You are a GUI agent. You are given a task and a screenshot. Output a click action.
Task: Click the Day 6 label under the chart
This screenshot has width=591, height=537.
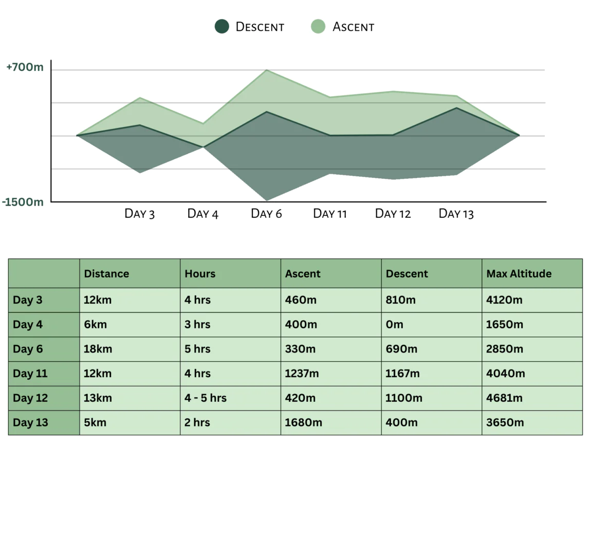click(x=266, y=214)
